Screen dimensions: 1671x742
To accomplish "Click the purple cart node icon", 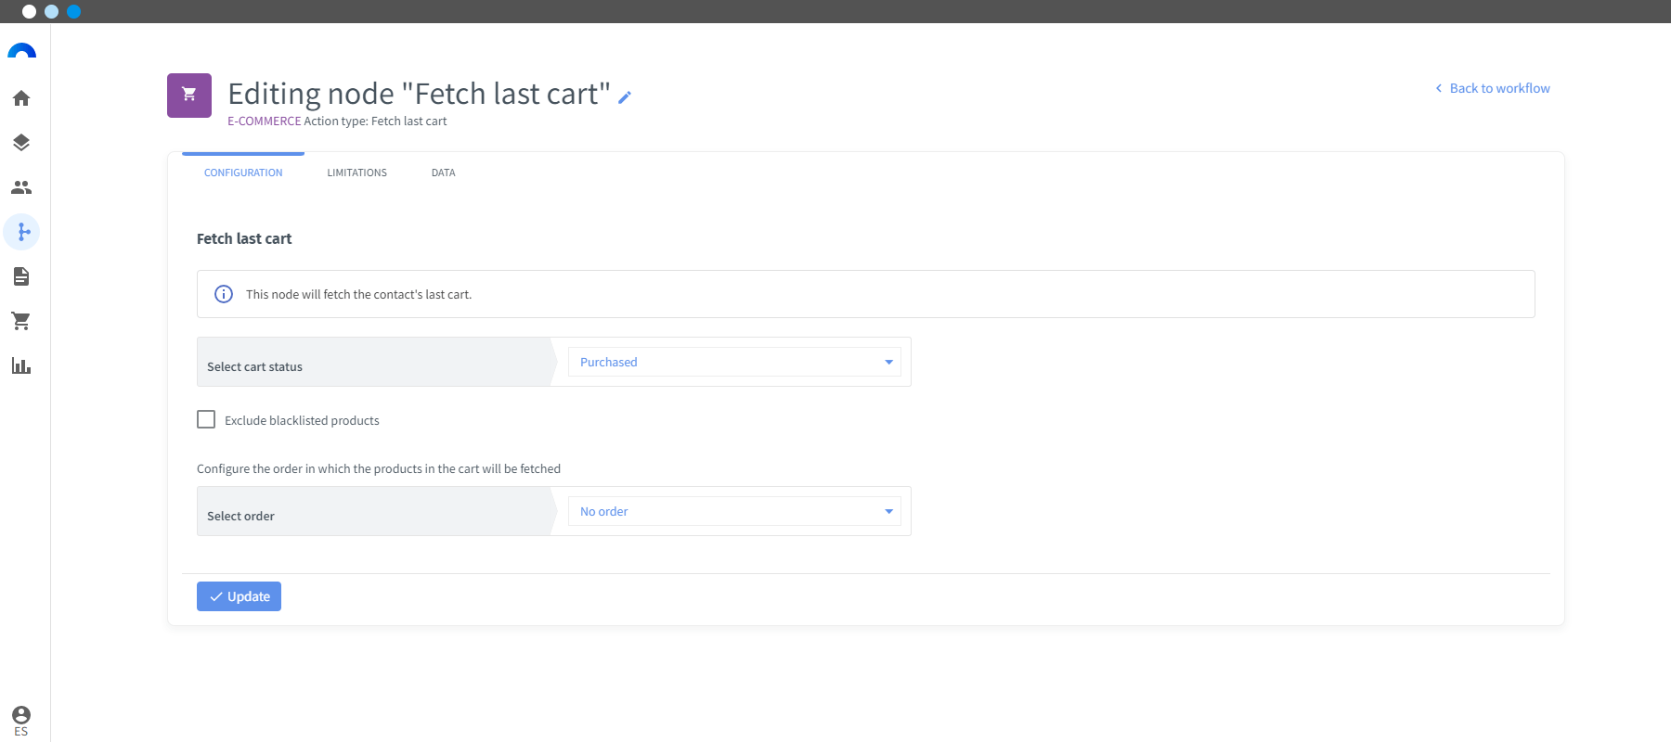I will tap(189, 96).
